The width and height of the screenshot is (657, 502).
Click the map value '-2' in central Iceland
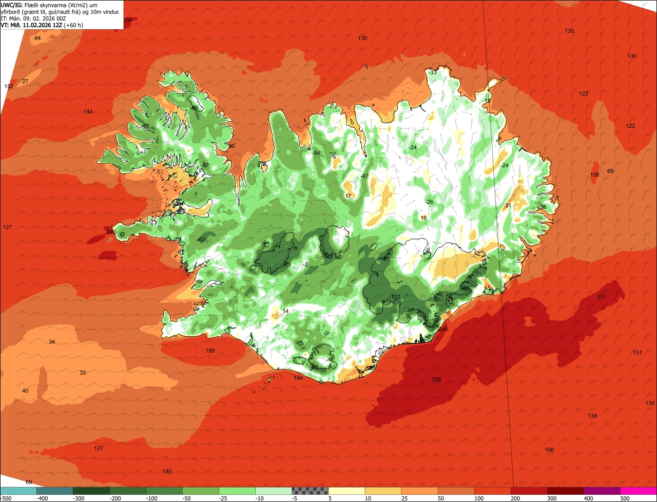(305, 264)
